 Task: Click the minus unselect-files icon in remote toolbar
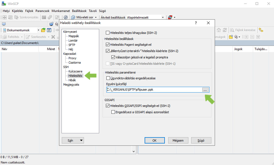click(252, 37)
